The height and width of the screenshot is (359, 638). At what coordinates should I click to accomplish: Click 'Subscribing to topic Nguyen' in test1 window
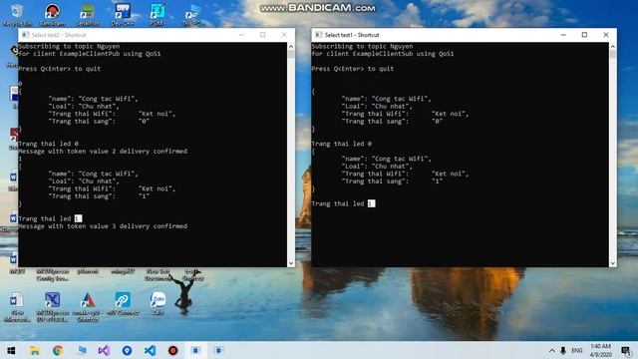point(362,47)
